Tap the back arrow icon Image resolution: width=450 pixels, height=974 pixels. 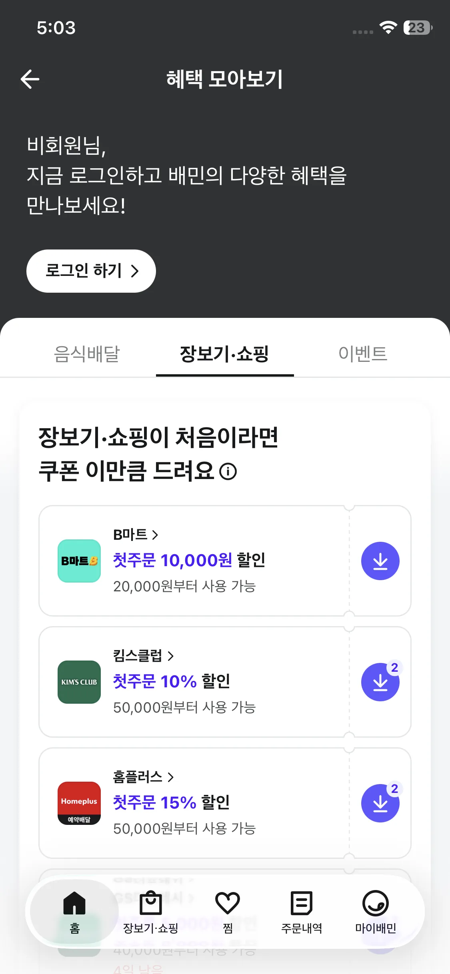click(x=30, y=79)
